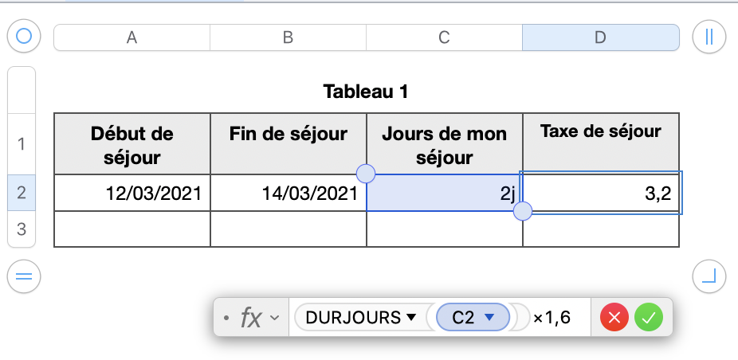Click the red X to cancel formula
The height and width of the screenshot is (360, 738).
click(614, 319)
